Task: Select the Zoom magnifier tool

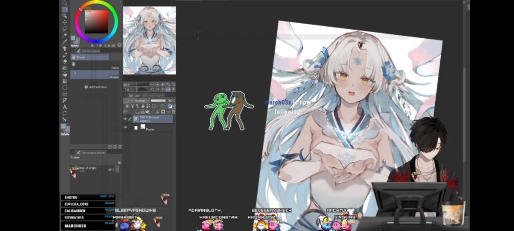Action: click(x=65, y=3)
